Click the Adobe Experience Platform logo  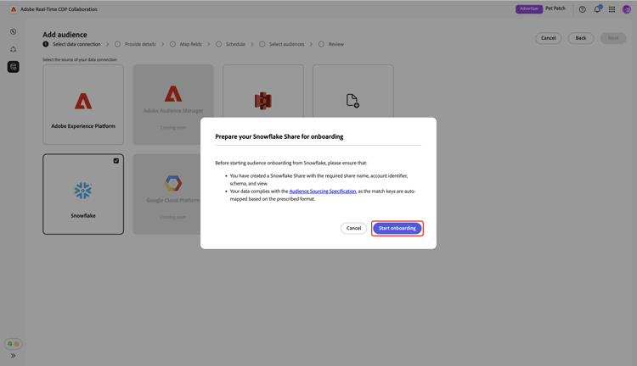click(x=83, y=101)
